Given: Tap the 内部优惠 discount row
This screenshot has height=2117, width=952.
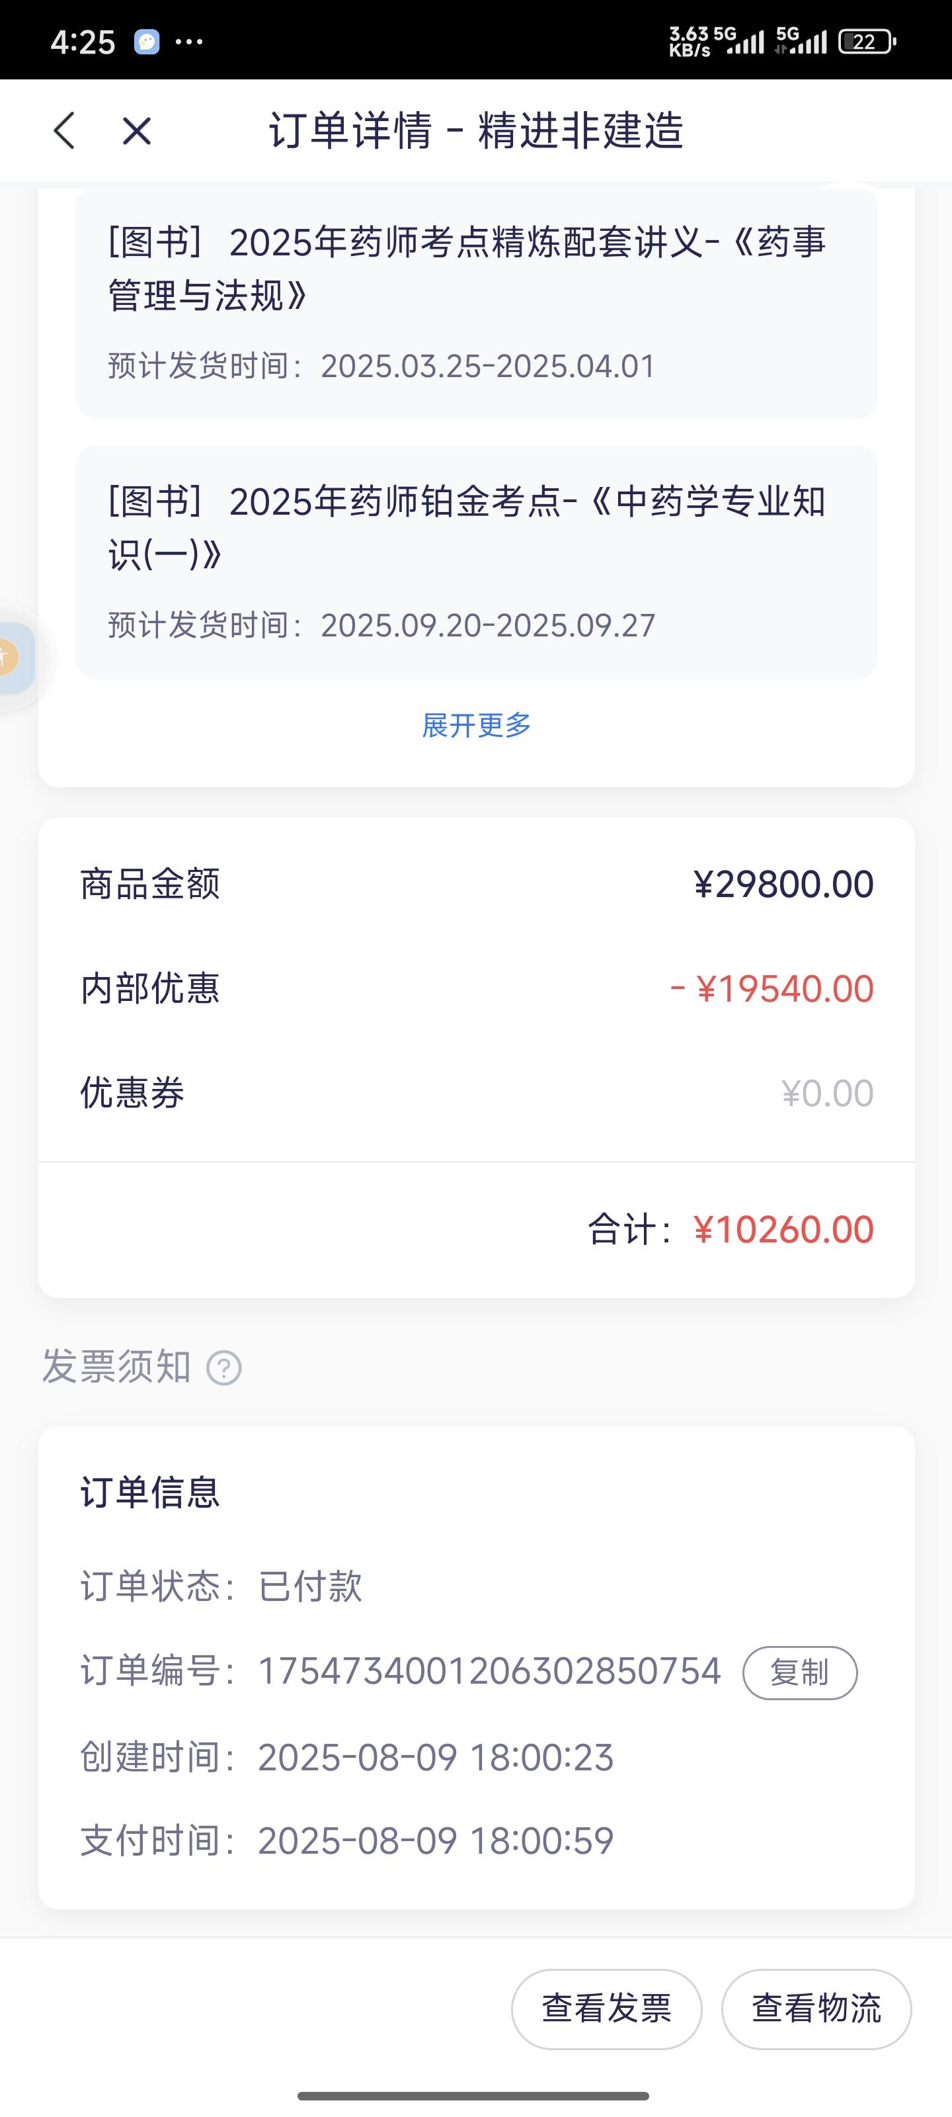Looking at the screenshot, I should tap(477, 988).
